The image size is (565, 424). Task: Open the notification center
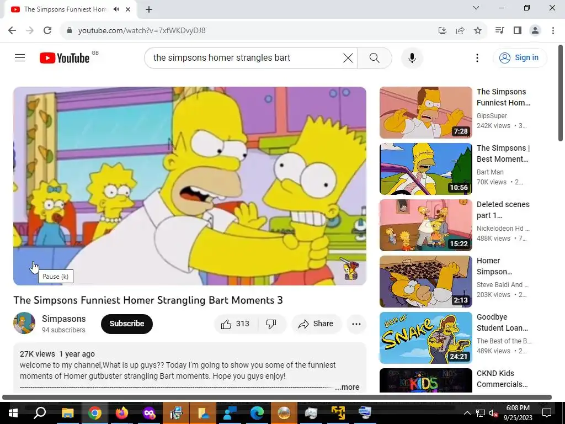pyautogui.click(x=547, y=413)
